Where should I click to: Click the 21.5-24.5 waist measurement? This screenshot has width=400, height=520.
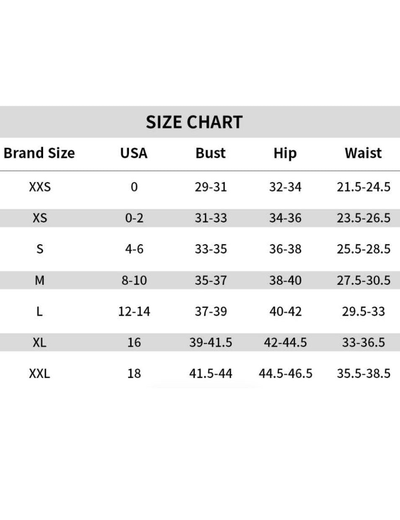[x=364, y=187]
